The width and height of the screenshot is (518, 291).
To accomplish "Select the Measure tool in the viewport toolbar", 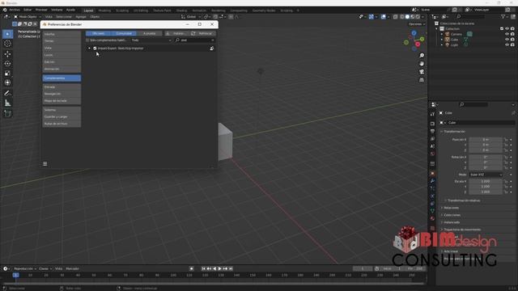I will tap(7, 103).
